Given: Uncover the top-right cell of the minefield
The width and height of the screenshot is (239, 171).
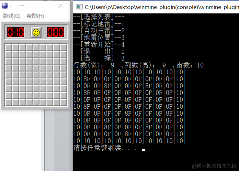Looking at the screenshot, I should (64, 47).
